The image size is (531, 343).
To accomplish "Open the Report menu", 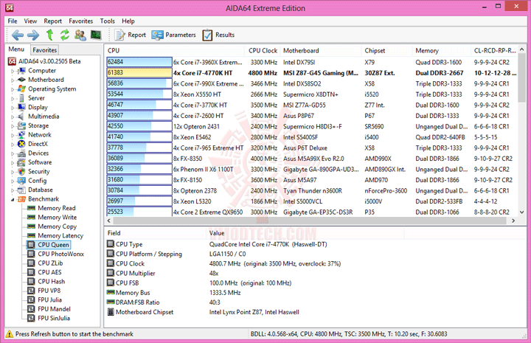I will [53, 21].
